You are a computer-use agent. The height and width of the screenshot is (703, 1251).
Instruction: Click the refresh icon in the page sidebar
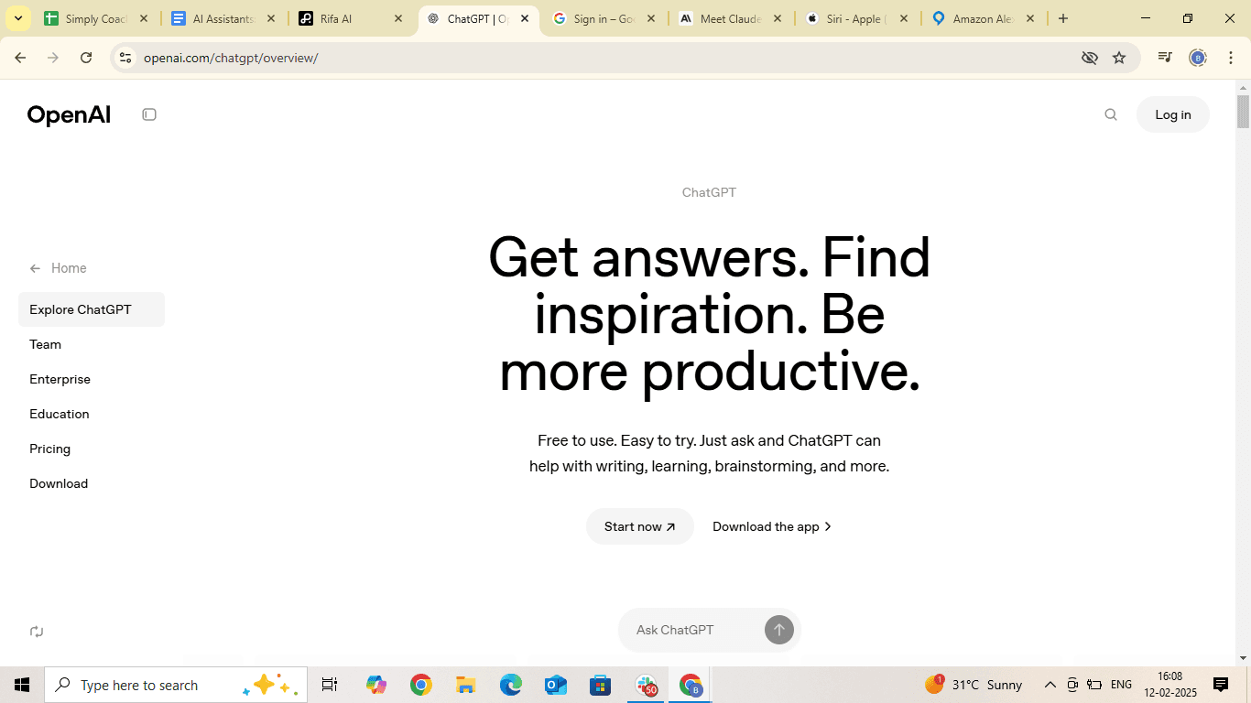click(37, 632)
